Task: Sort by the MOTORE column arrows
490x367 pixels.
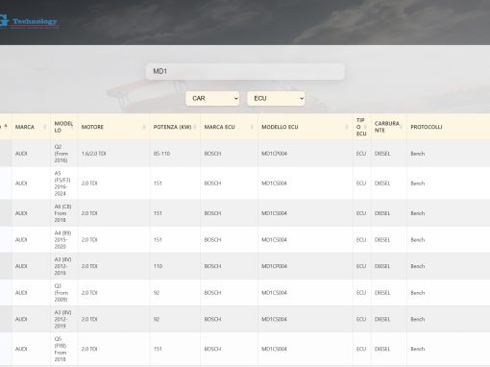Action: click(x=144, y=127)
